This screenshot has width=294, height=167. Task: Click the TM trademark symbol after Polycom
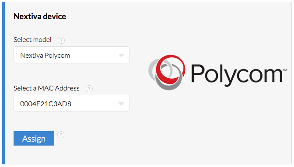point(285,70)
